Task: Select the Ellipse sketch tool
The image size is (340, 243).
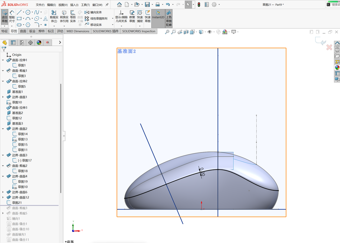Action: tap(37, 19)
